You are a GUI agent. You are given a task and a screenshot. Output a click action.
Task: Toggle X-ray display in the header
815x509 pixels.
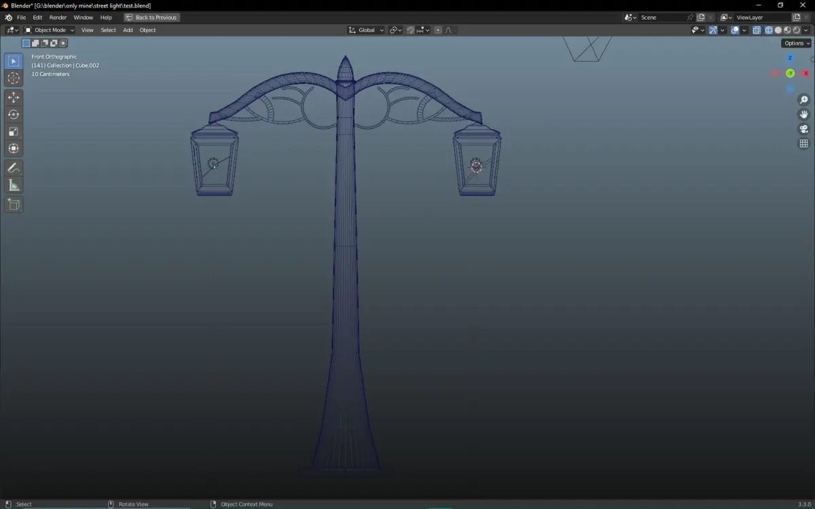click(x=757, y=30)
